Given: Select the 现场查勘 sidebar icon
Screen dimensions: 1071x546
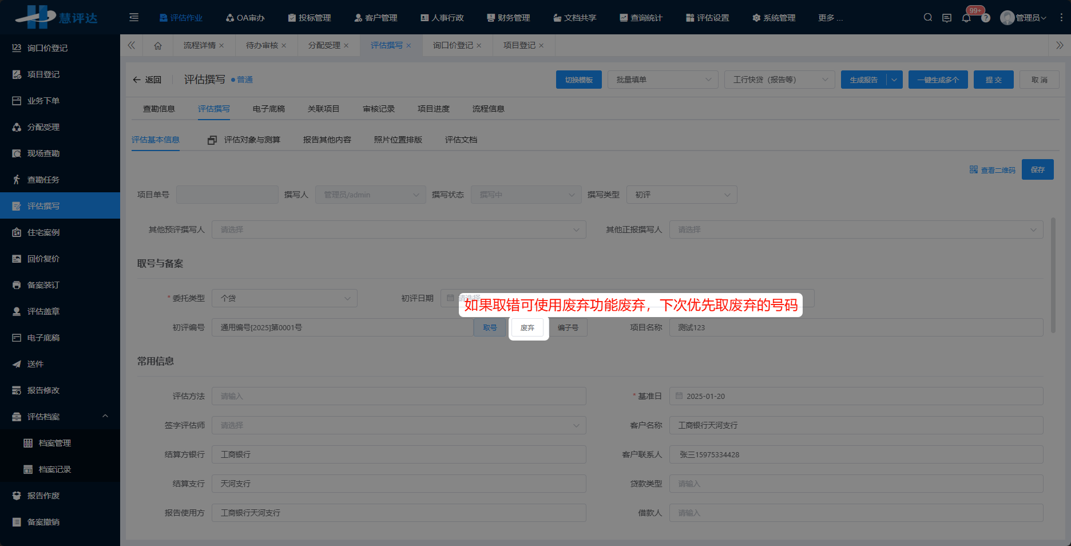Looking at the screenshot, I should pos(16,153).
